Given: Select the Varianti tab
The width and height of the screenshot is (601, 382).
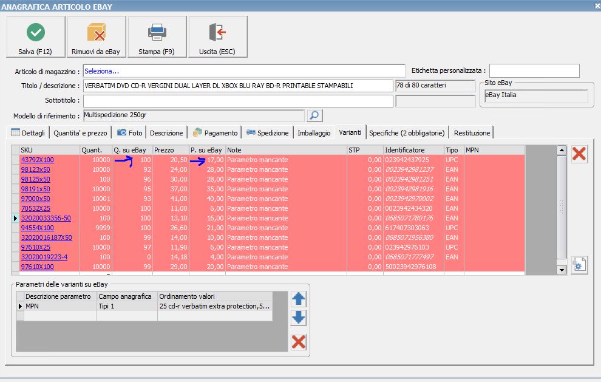Looking at the screenshot, I should [350, 132].
